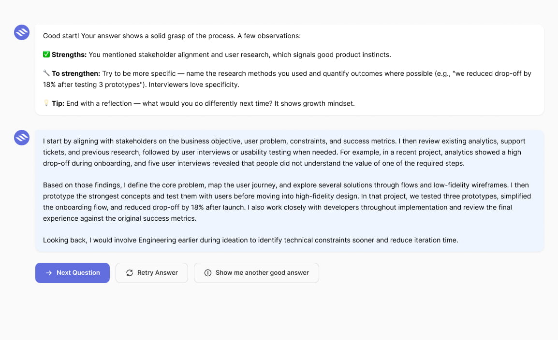This screenshot has width=558, height=340.
Task: Click the green checkmark emoji before Strengths
Action: pyautogui.click(x=46, y=55)
